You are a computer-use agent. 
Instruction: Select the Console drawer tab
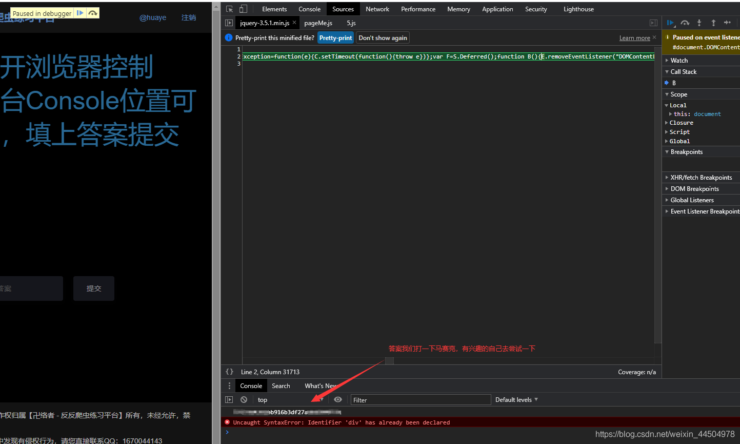tap(251, 385)
